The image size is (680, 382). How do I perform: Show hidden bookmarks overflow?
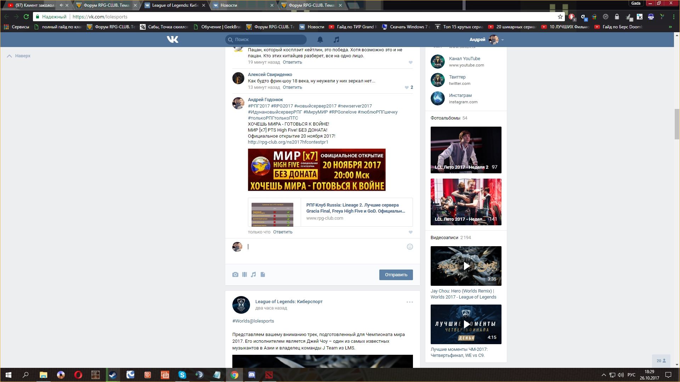pyautogui.click(x=670, y=27)
